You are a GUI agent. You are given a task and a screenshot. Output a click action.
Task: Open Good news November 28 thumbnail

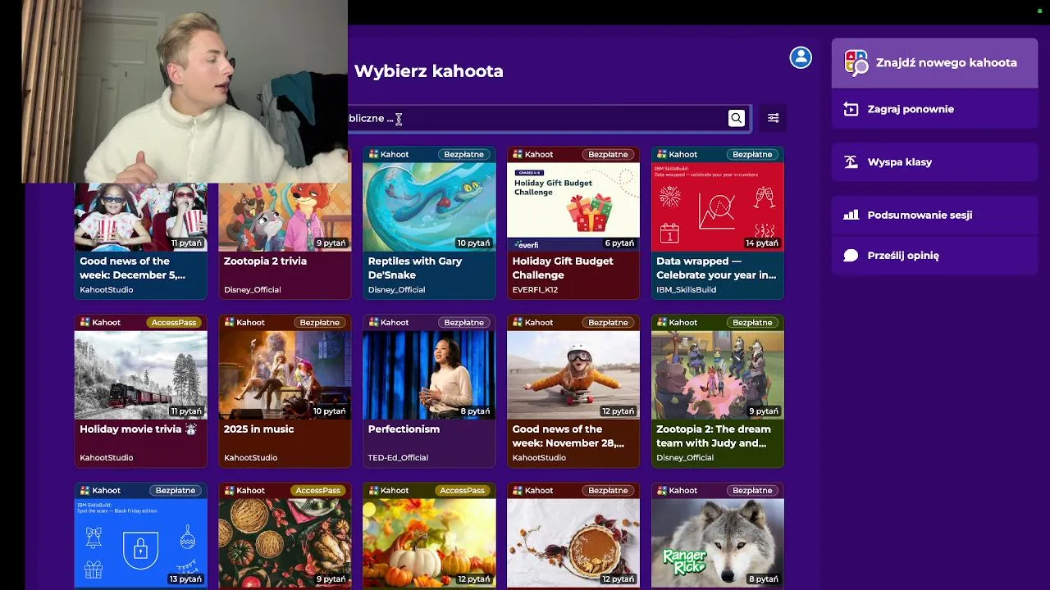click(x=573, y=374)
